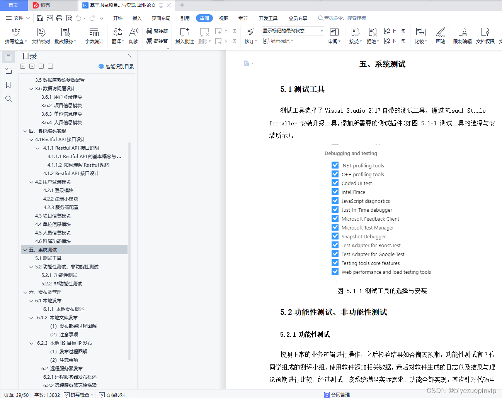502x398 pixels.
Task: Toggle the IntelliTrace checkbox
Action: pyautogui.click(x=335, y=192)
